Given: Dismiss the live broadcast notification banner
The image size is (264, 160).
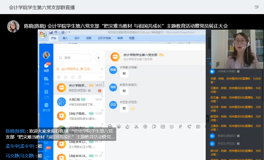Looking at the screenshot, I should [102, 69].
